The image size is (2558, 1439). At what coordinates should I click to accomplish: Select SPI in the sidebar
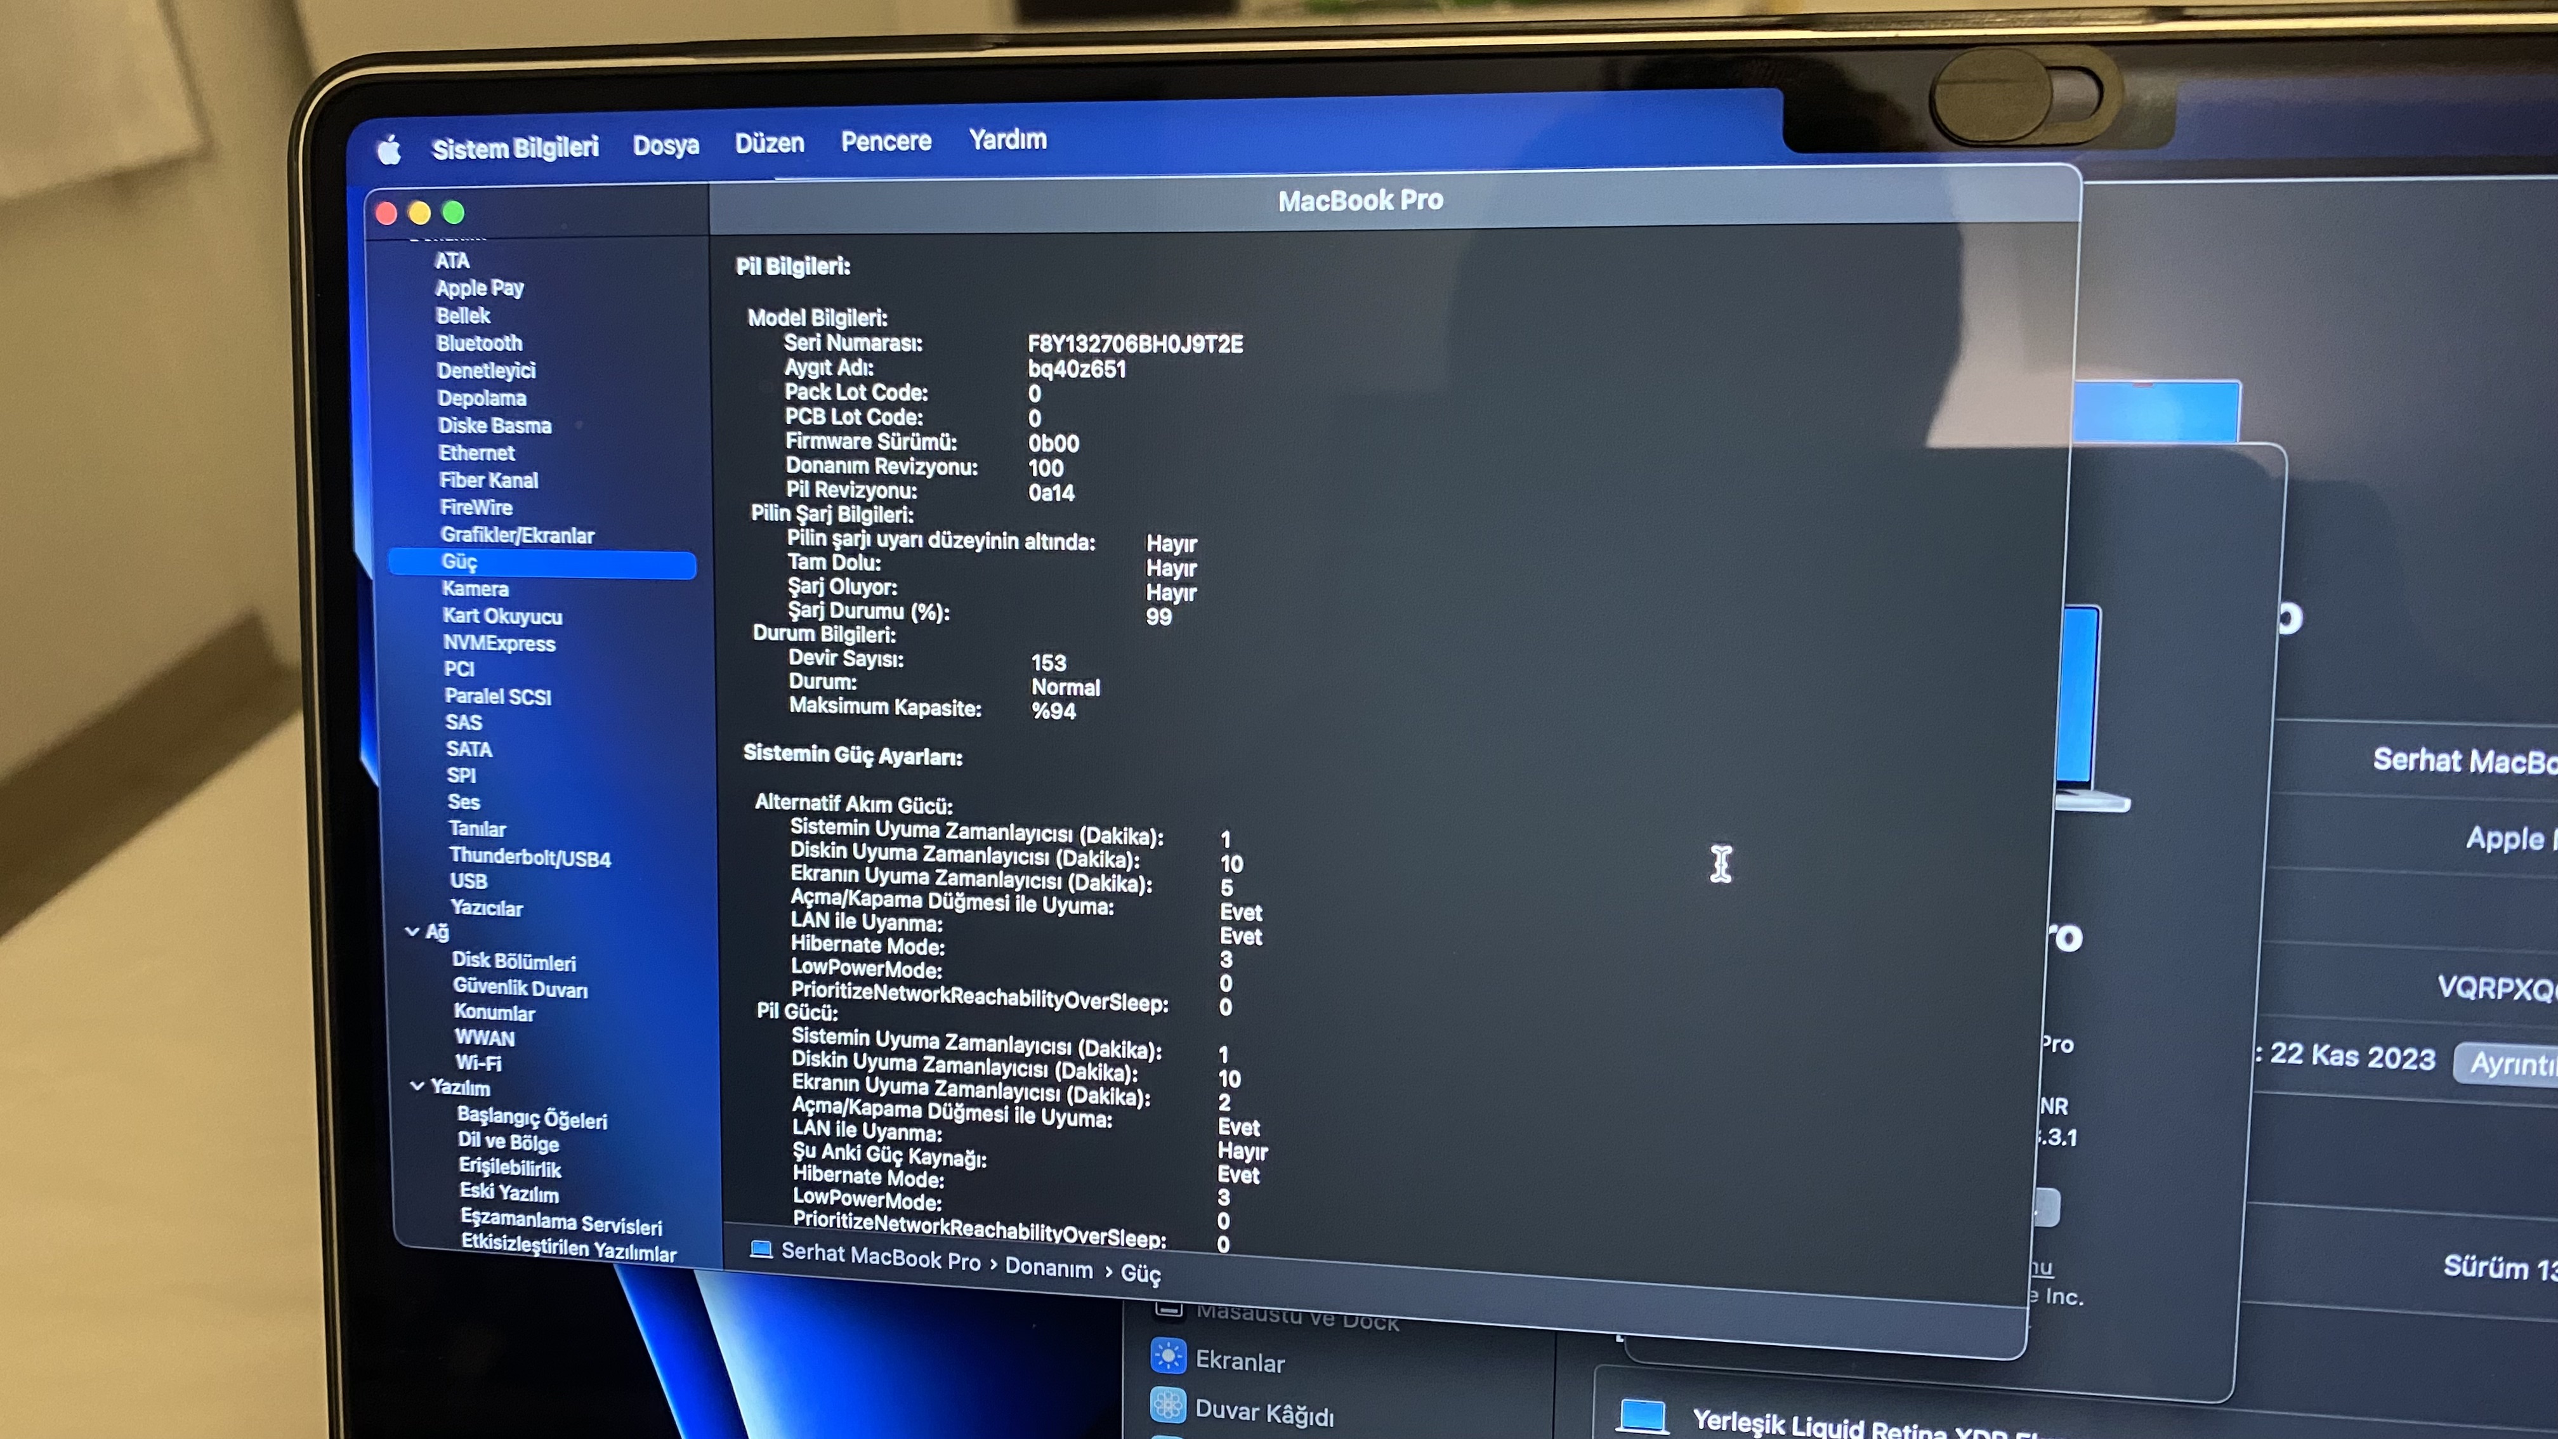[x=461, y=775]
